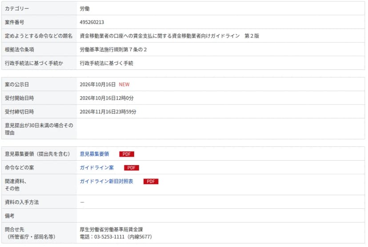Open the ガイドライン案 link
Viewport: 368px width, 247px height.
point(97,168)
